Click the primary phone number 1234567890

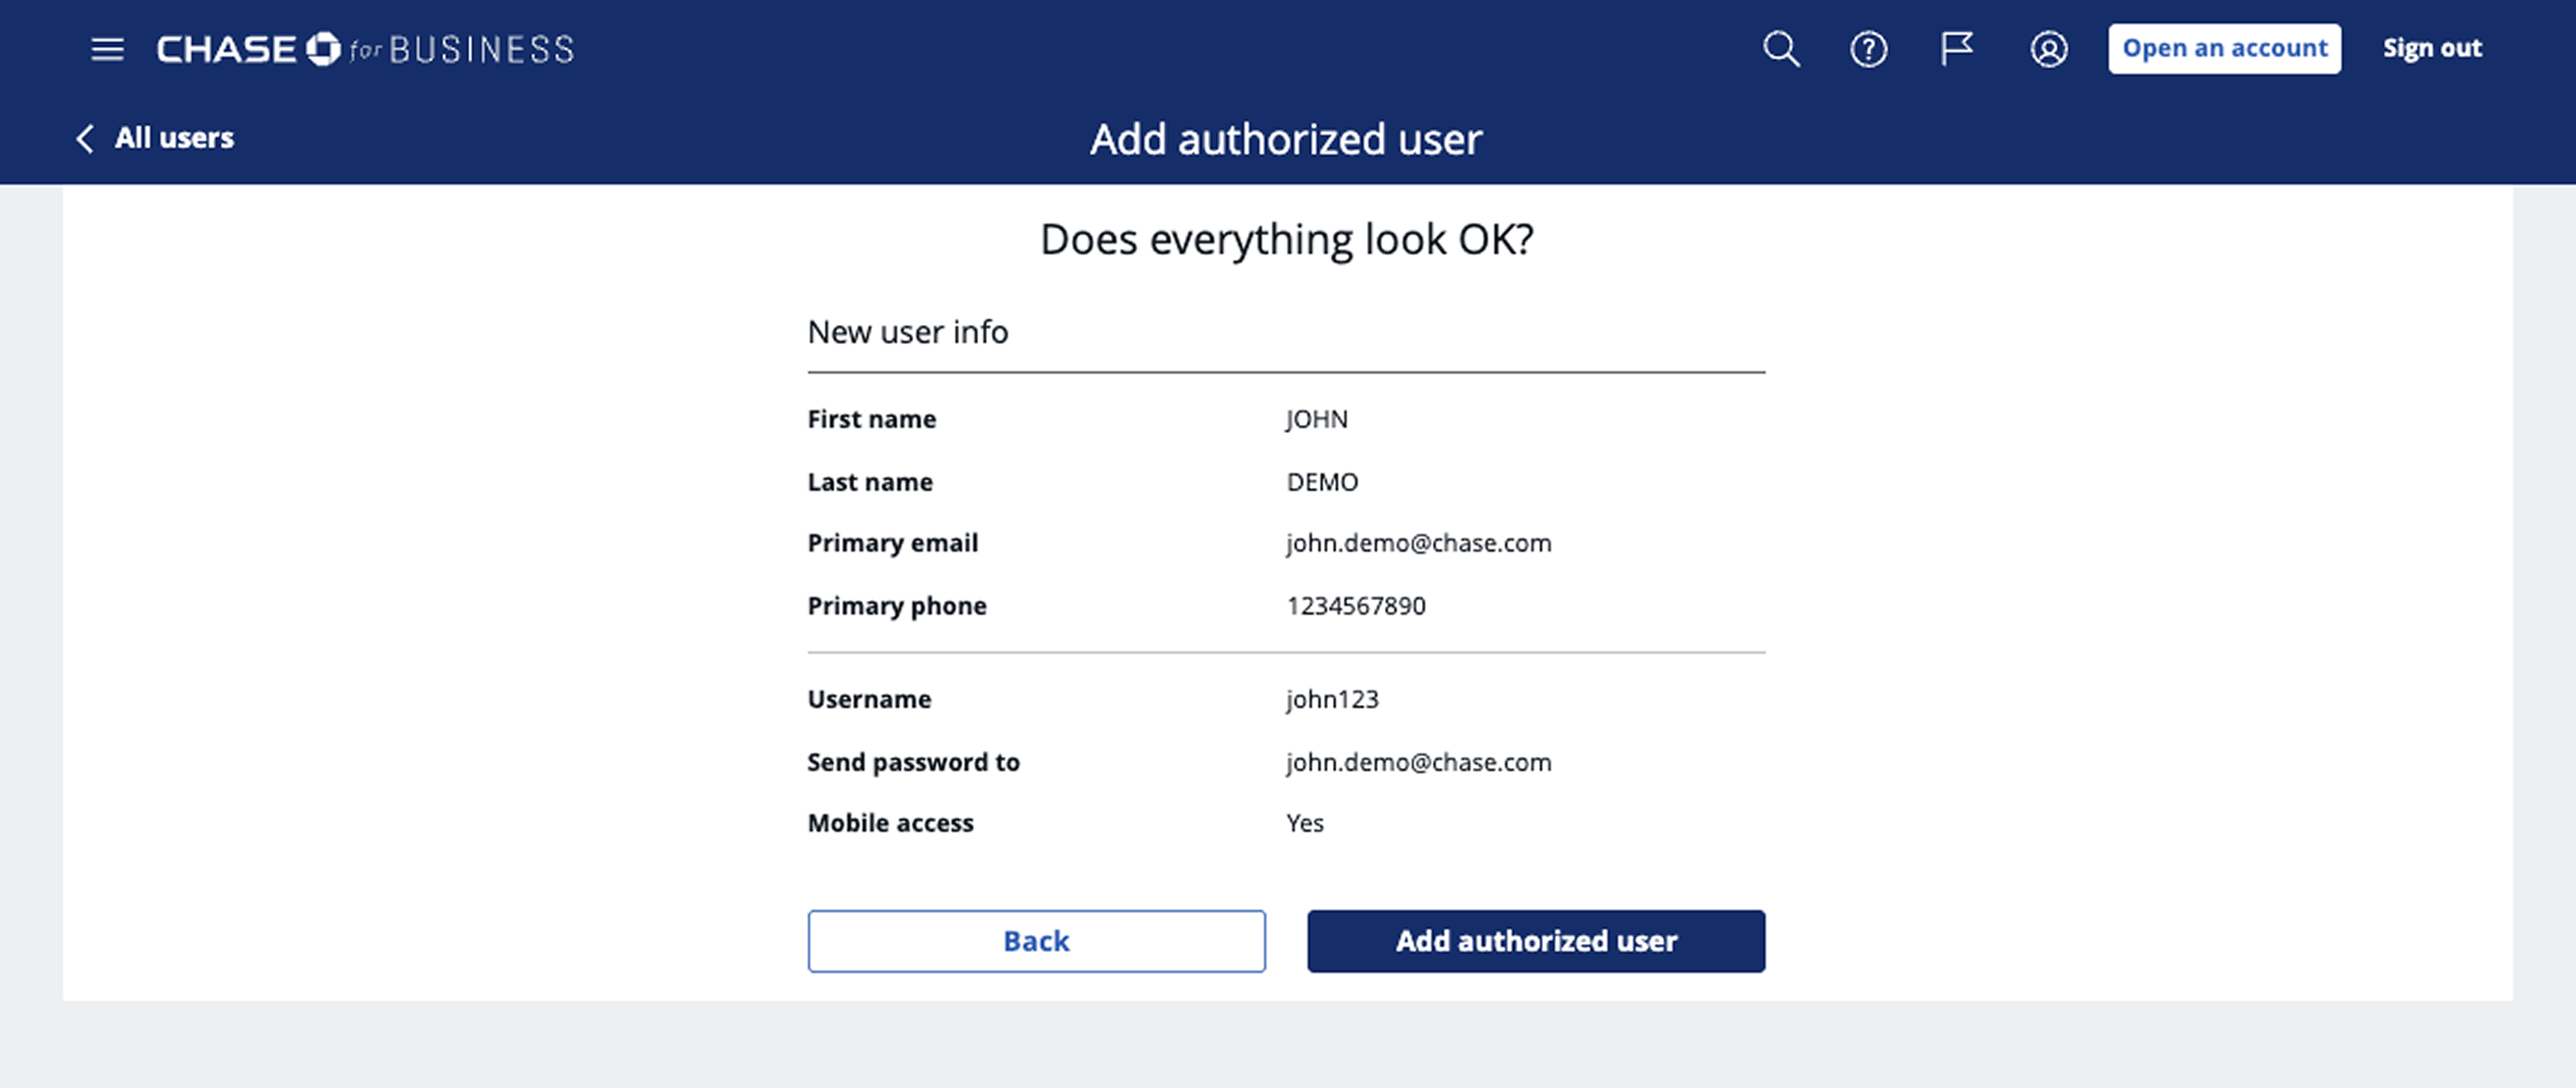coord(1356,606)
